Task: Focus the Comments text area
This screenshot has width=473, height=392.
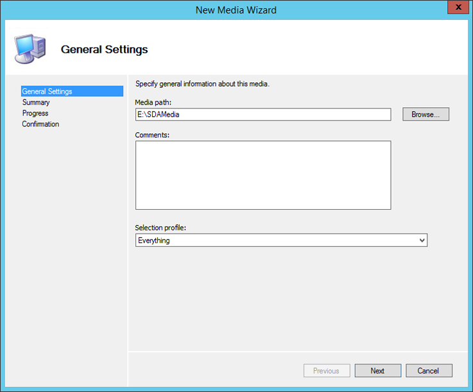Action: (x=262, y=175)
